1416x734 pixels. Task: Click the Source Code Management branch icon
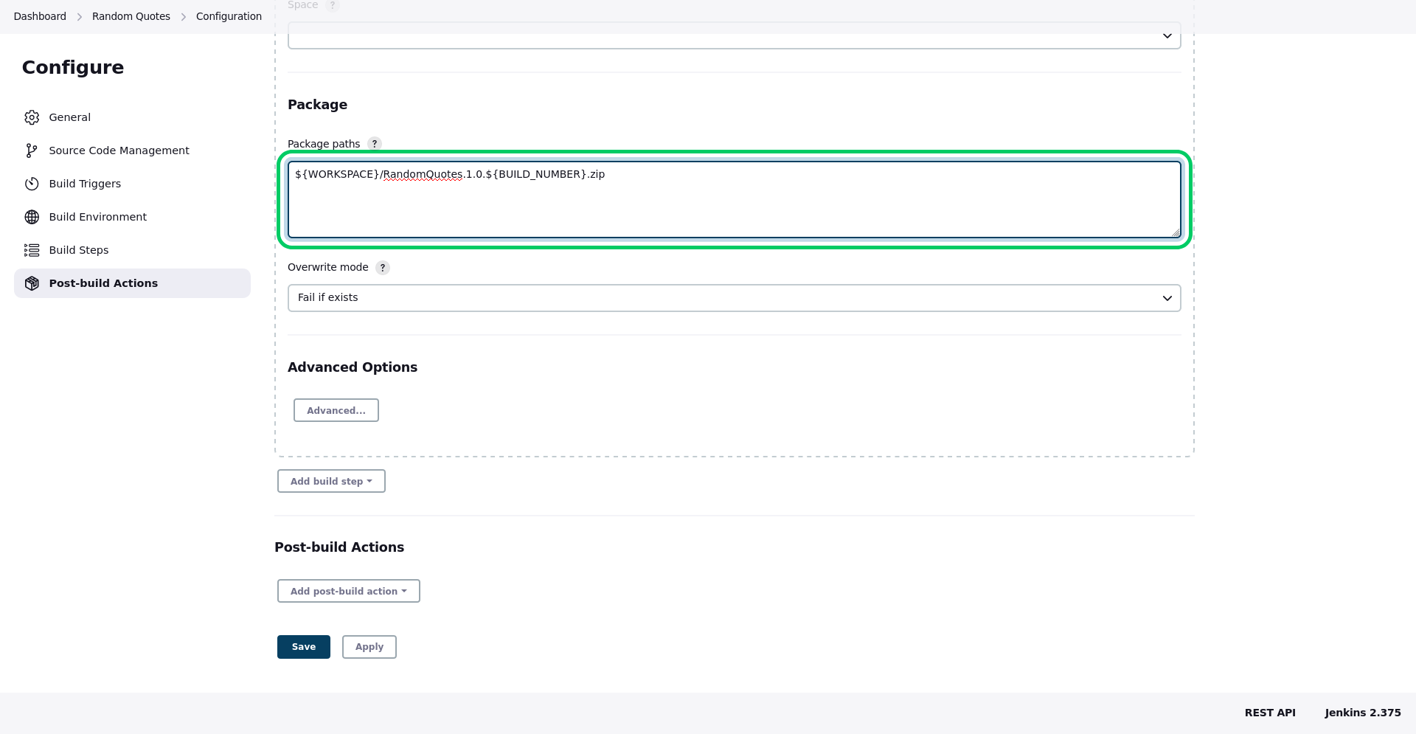click(x=32, y=150)
